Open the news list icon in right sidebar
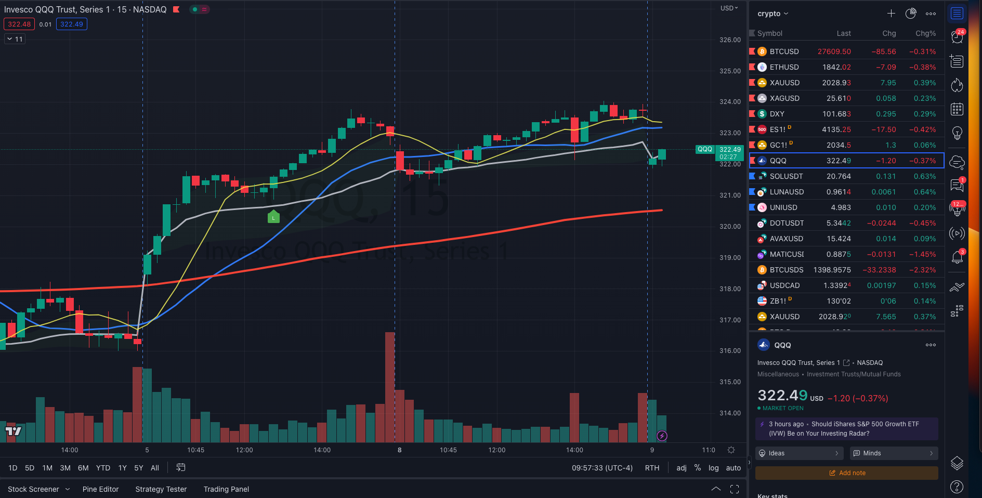 [x=957, y=61]
